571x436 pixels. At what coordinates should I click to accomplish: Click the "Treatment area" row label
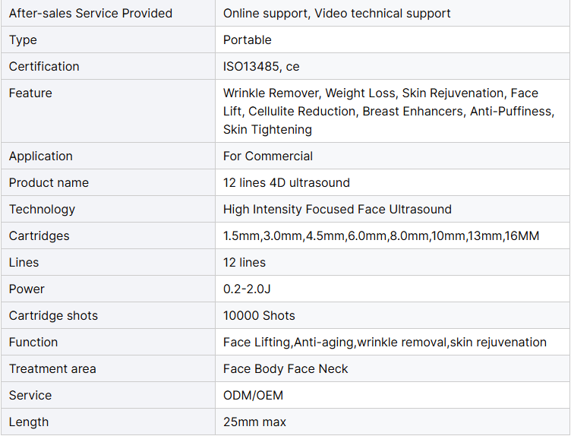point(52,368)
